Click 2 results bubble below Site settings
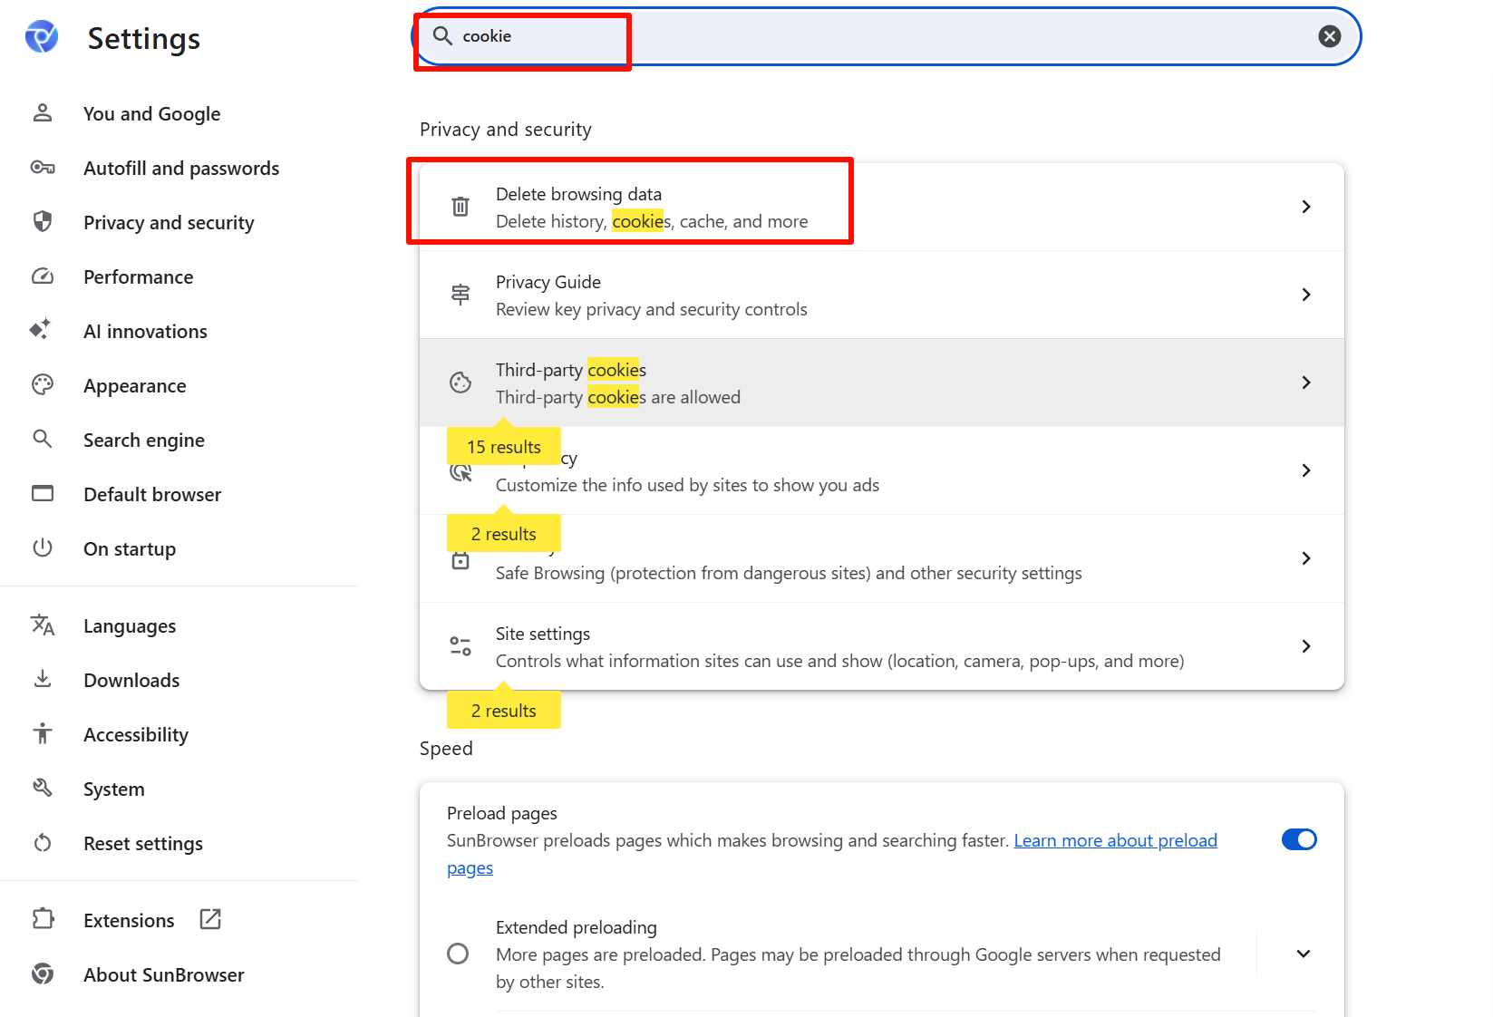This screenshot has height=1017, width=1493. (x=504, y=711)
